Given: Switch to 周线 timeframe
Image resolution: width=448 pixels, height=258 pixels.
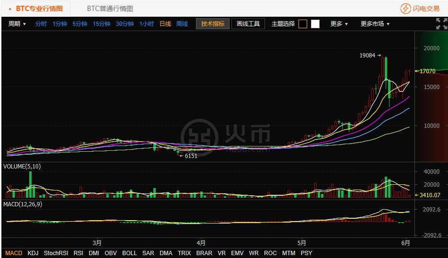Looking at the screenshot, I should click(x=182, y=24).
